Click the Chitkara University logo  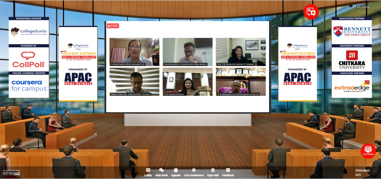pyautogui.click(x=352, y=59)
